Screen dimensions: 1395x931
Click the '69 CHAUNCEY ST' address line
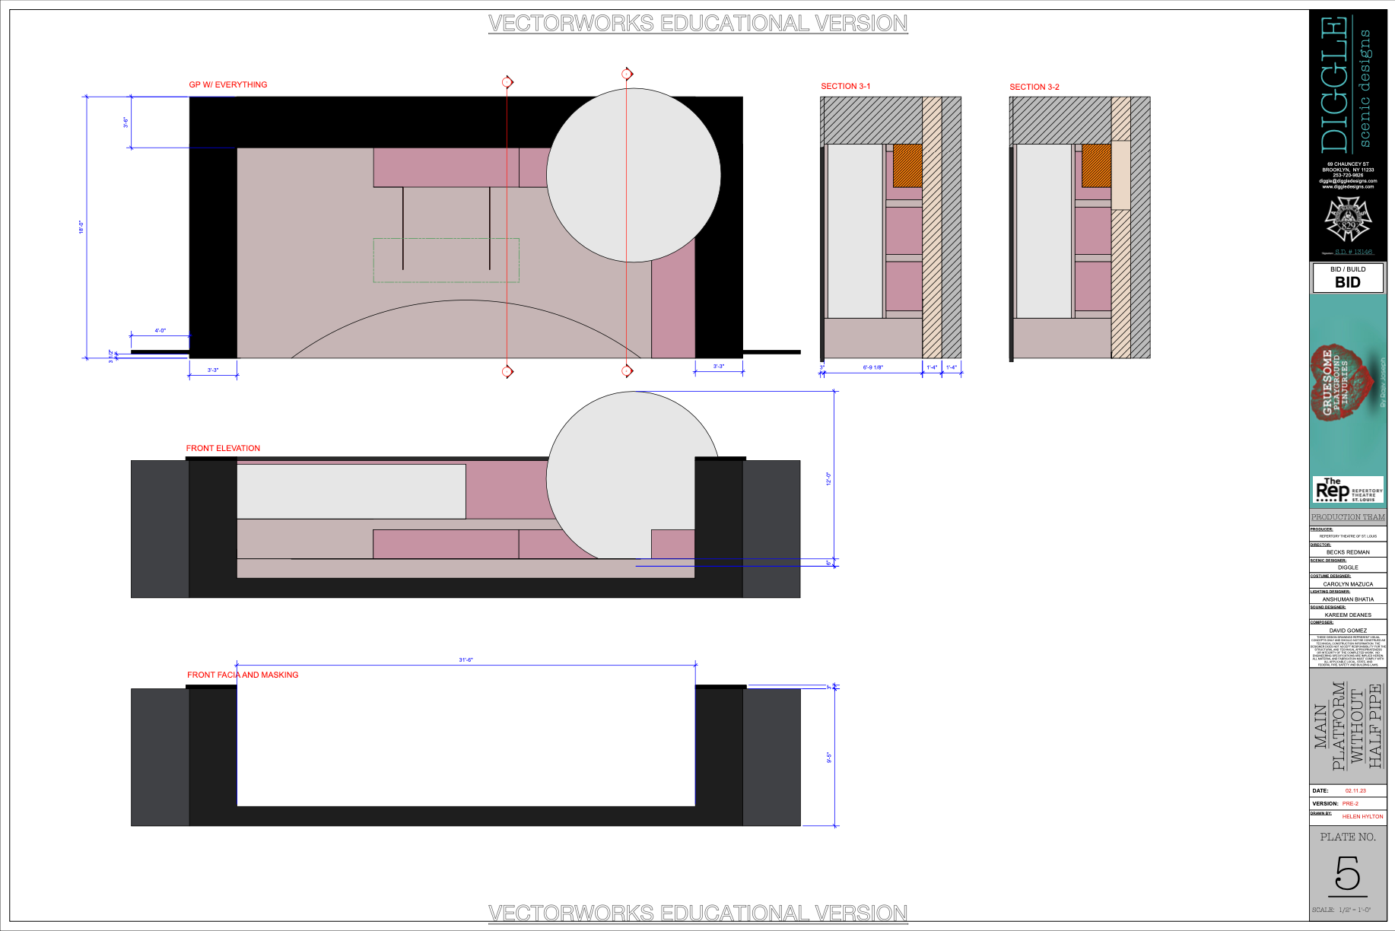pos(1348,164)
